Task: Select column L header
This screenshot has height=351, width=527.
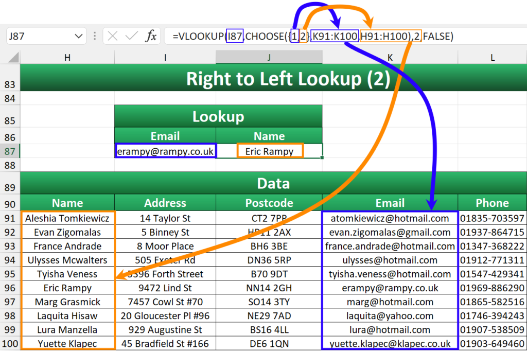Action: click(x=492, y=58)
